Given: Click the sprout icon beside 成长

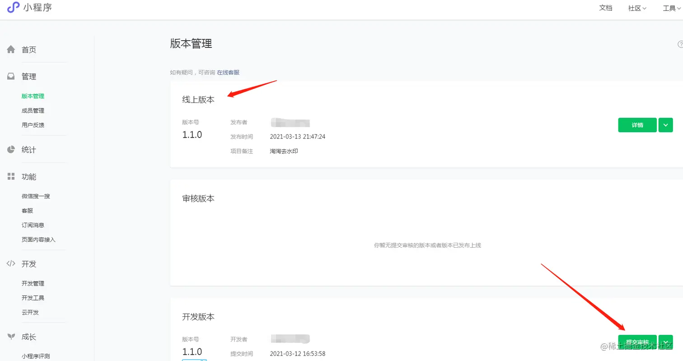Looking at the screenshot, I should point(11,337).
